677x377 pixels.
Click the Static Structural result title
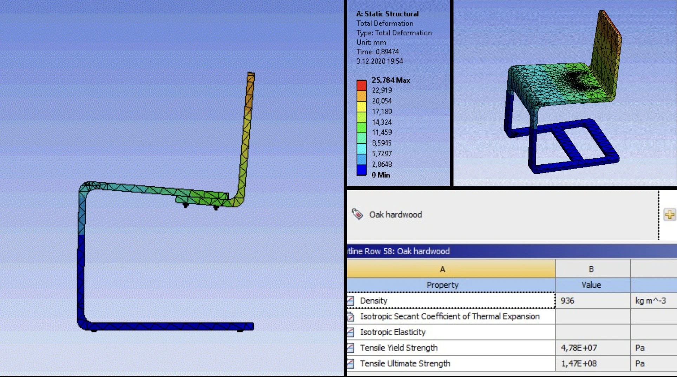[387, 14]
